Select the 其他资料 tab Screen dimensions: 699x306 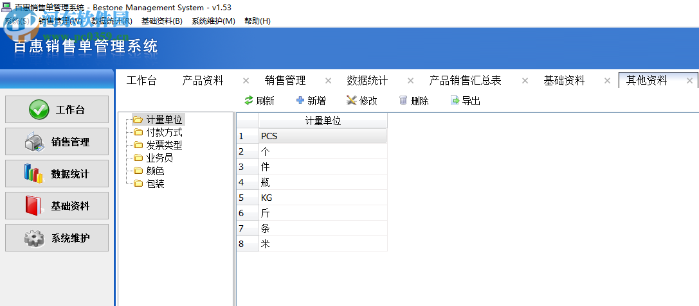tap(646, 80)
